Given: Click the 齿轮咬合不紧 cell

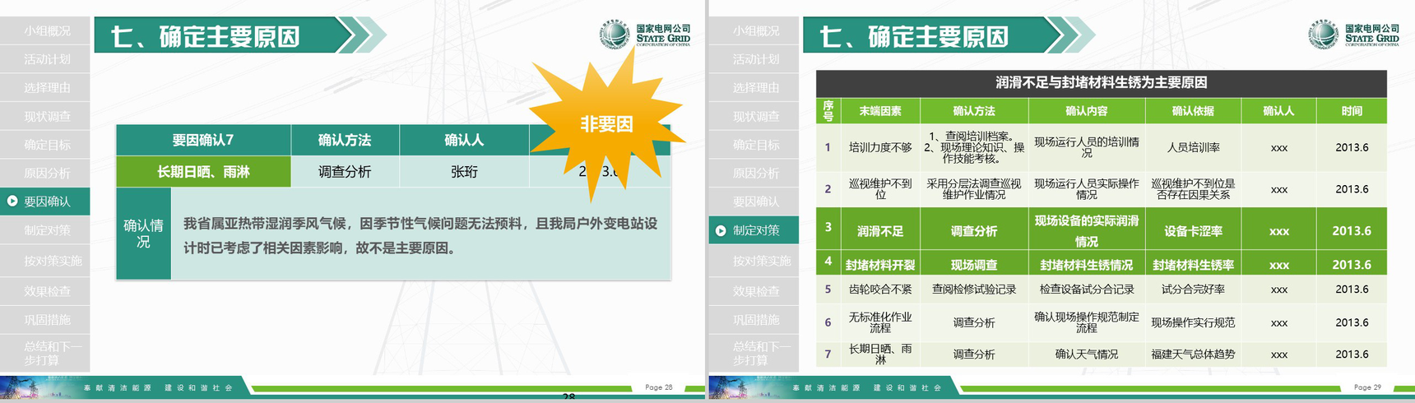Looking at the screenshot, I should pyautogui.click(x=880, y=290).
